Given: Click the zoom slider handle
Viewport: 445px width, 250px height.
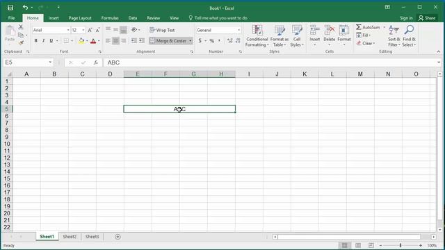Looking at the screenshot, I should (400, 245).
